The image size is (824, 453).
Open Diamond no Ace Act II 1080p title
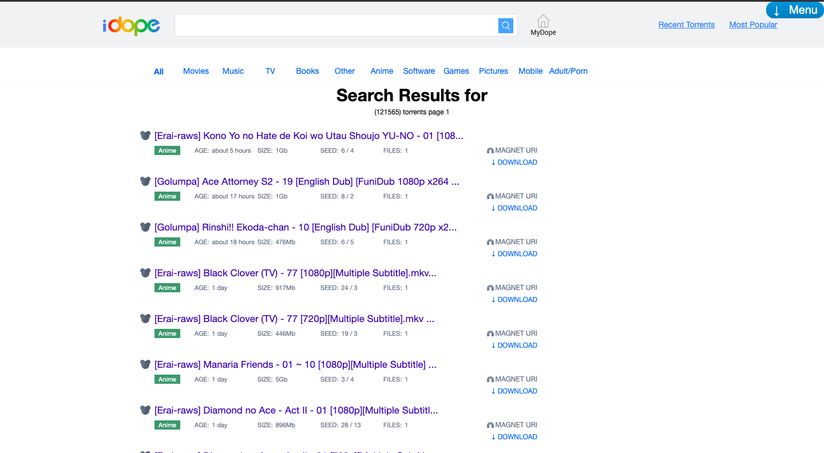[296, 410]
